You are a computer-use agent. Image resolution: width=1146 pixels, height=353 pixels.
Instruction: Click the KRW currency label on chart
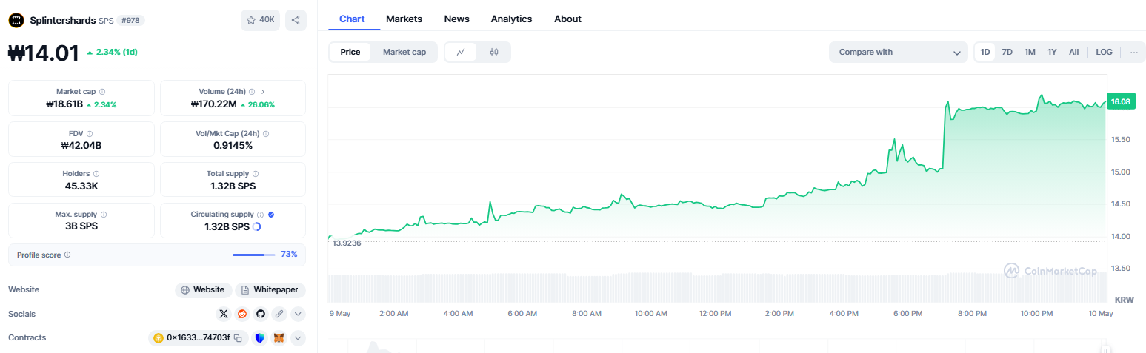1124,299
